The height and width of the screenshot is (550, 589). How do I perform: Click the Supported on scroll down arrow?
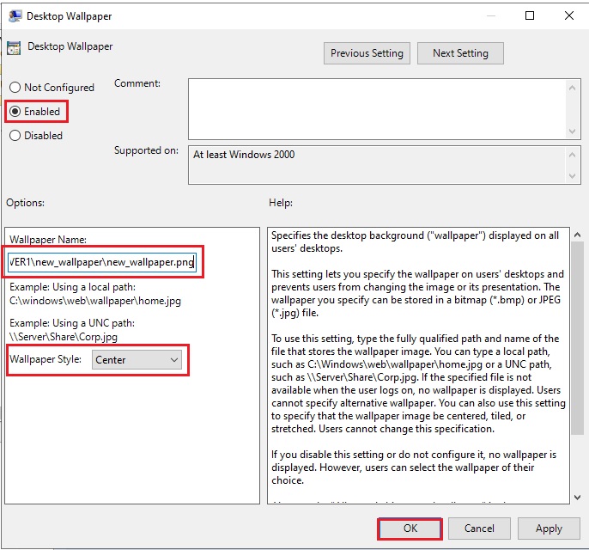pyautogui.click(x=574, y=175)
